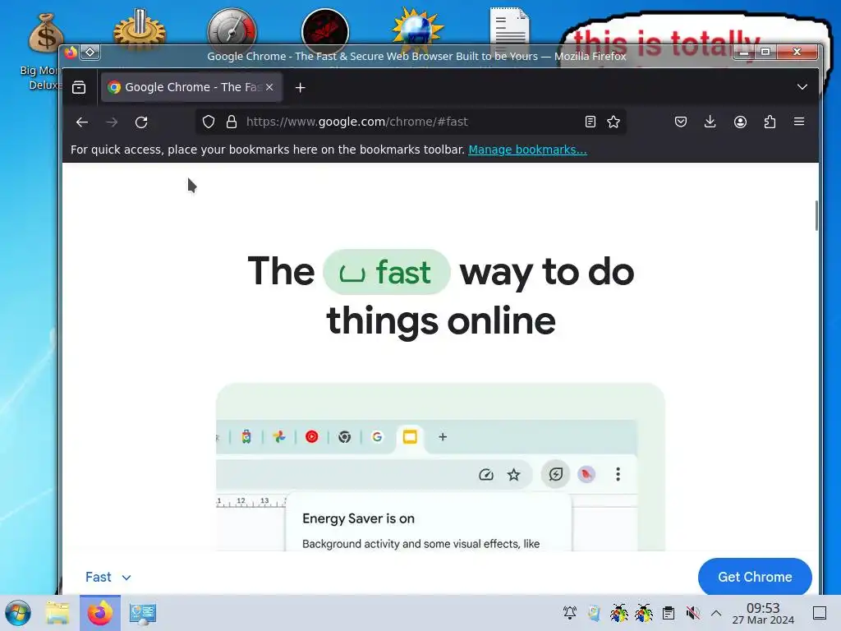Open Firefox account icon

click(740, 122)
